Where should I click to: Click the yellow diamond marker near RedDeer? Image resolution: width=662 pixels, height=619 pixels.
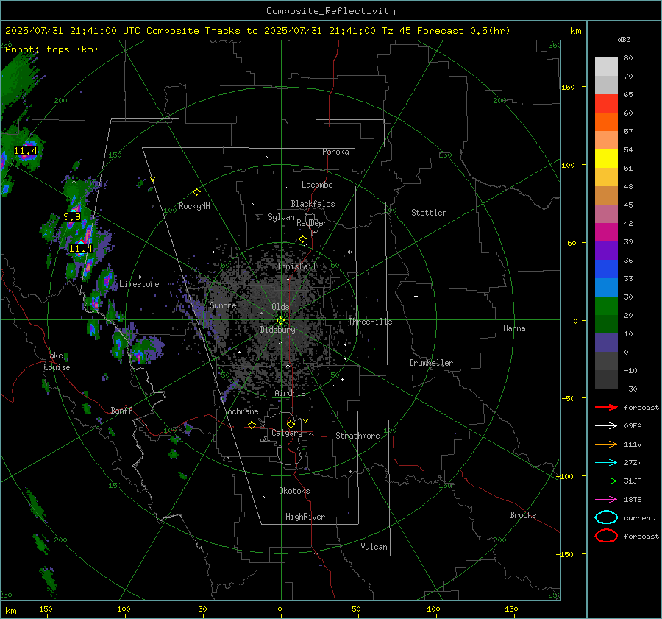tap(302, 239)
